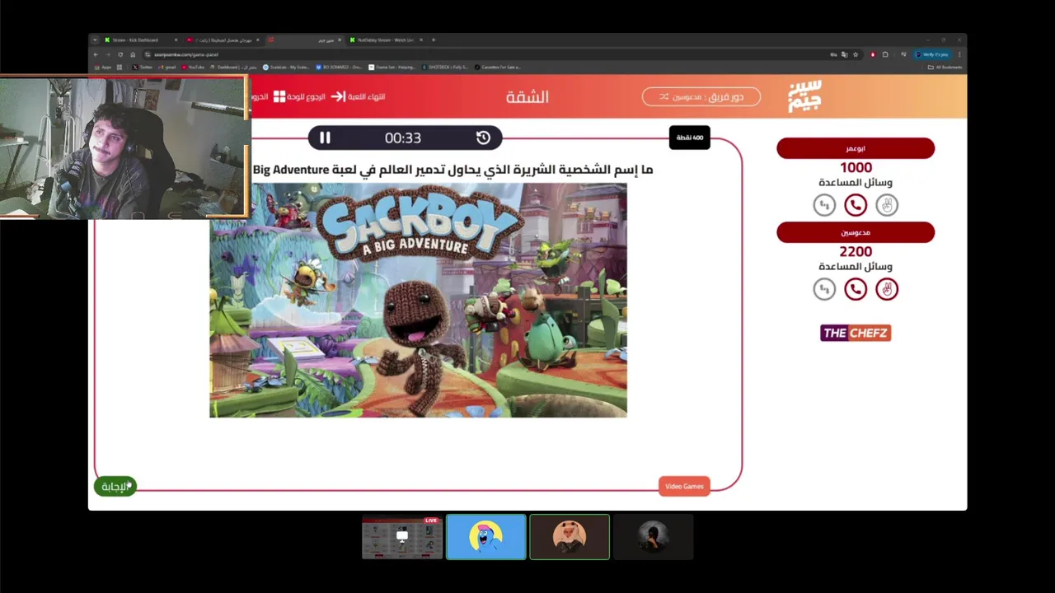Bookmark this page with star icon

click(856, 54)
